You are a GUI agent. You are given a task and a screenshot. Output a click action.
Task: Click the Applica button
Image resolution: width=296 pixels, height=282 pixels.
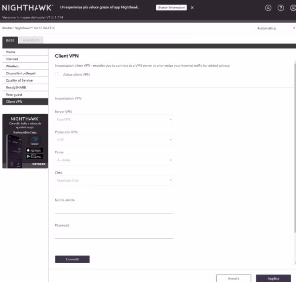coord(273,279)
